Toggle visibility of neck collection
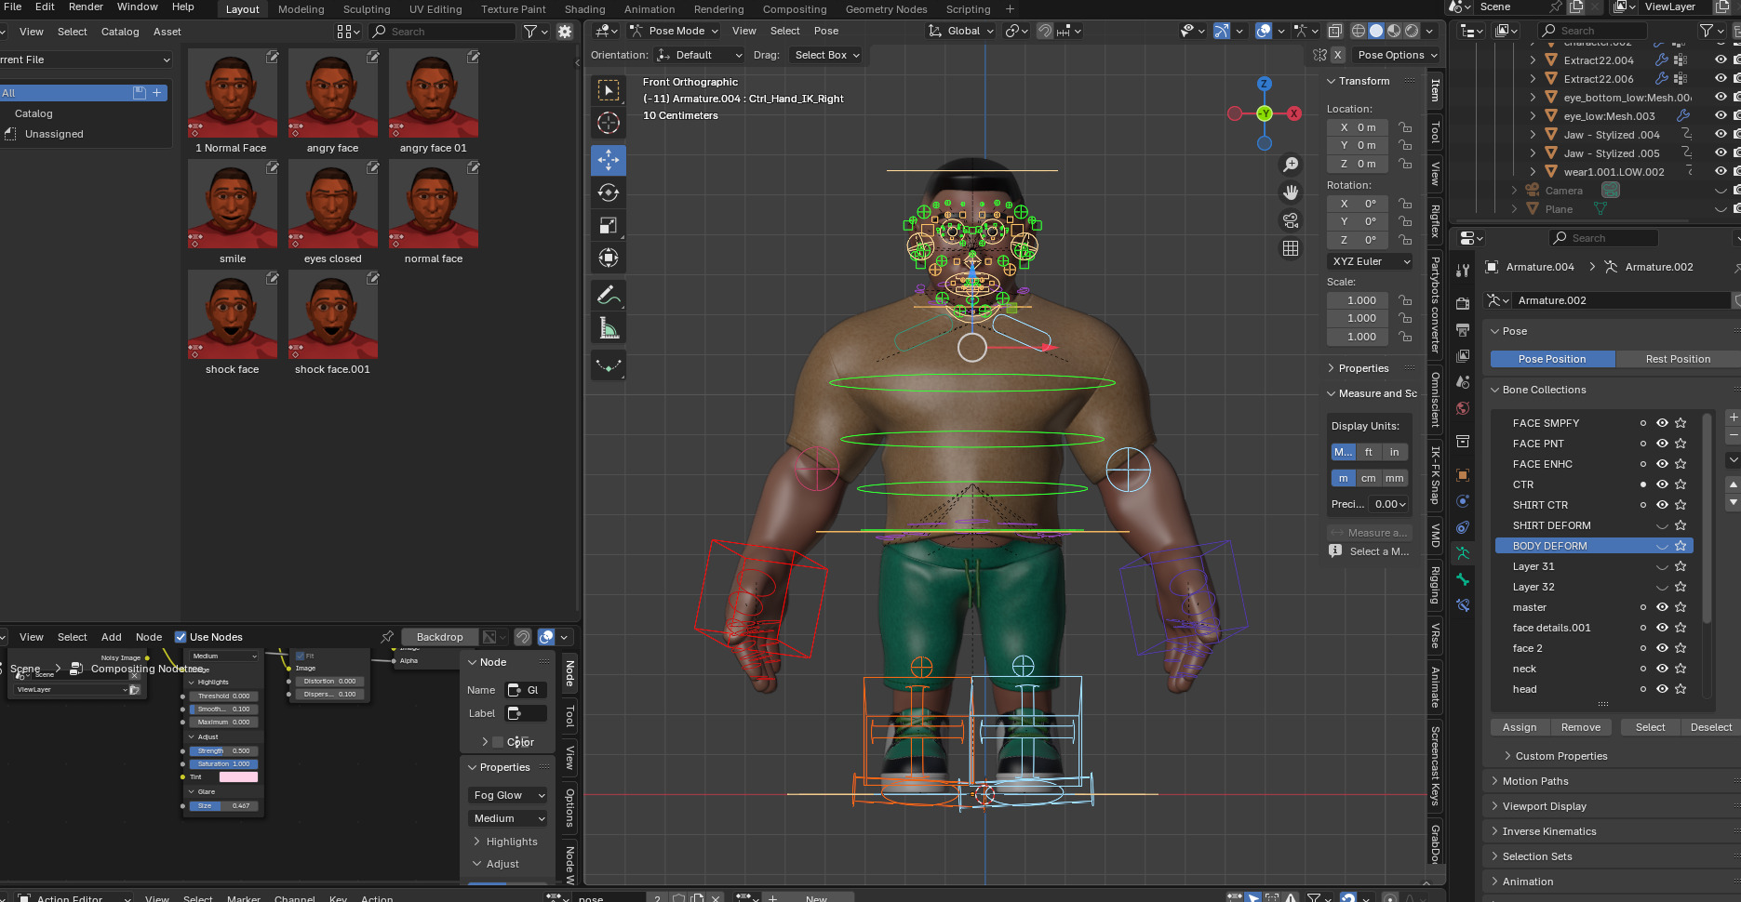This screenshot has height=902, width=1741. [x=1662, y=669]
